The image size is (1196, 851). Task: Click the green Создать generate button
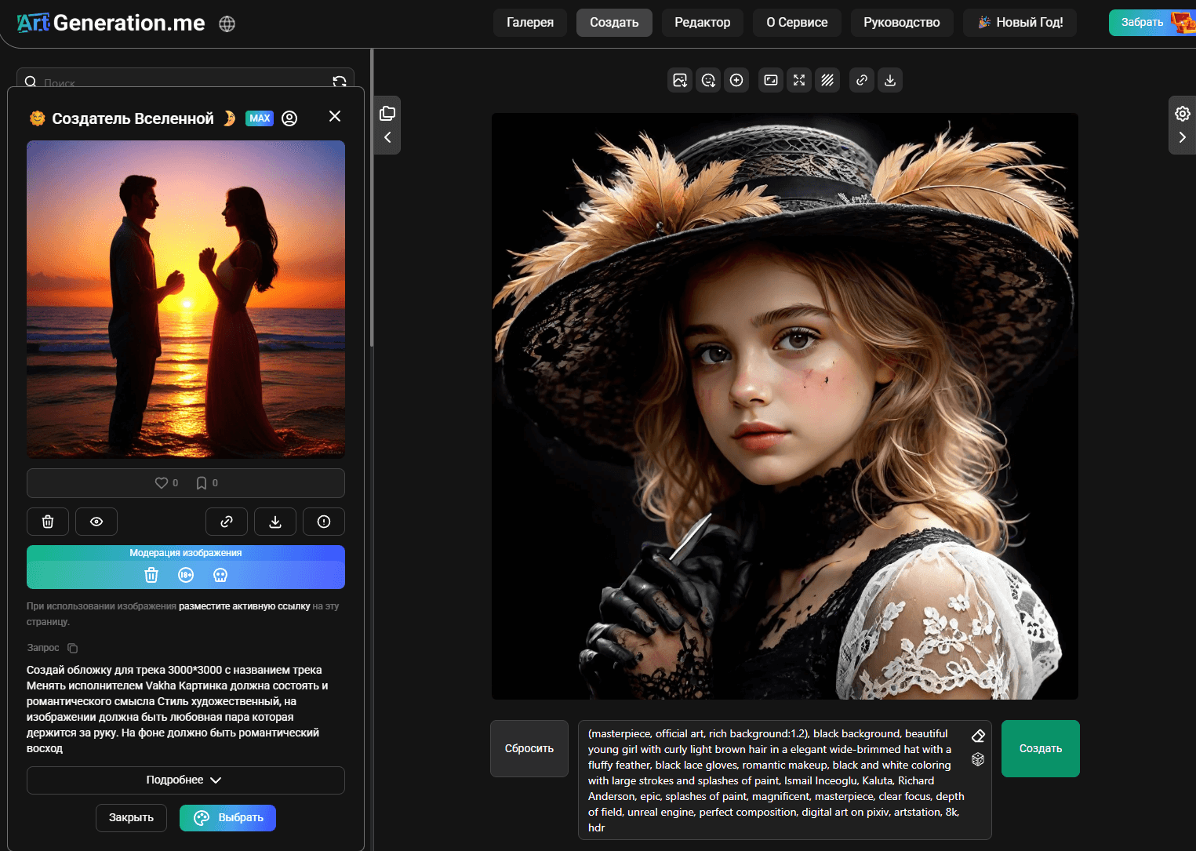1041,749
